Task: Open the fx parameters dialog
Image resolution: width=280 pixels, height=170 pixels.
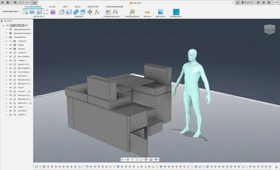Action: point(97,12)
